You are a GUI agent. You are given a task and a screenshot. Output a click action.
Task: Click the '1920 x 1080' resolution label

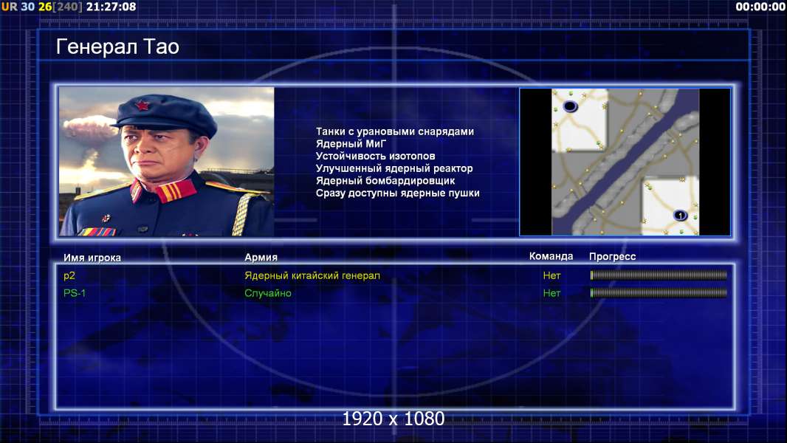pyautogui.click(x=393, y=419)
